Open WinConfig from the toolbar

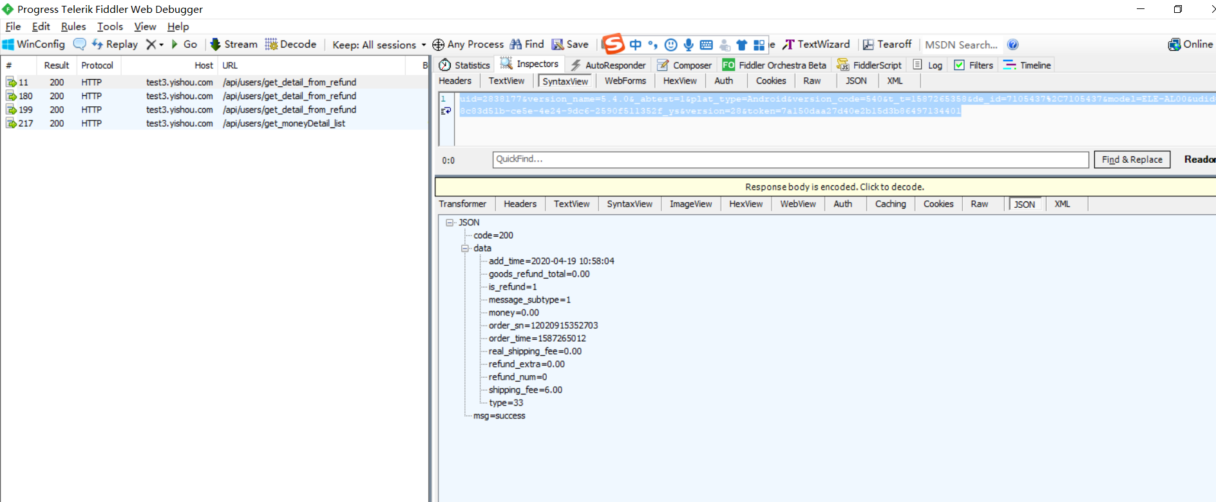tap(33, 44)
